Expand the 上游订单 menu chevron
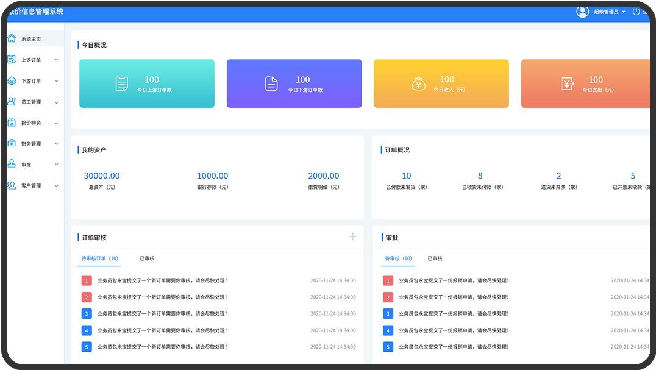 coord(57,60)
